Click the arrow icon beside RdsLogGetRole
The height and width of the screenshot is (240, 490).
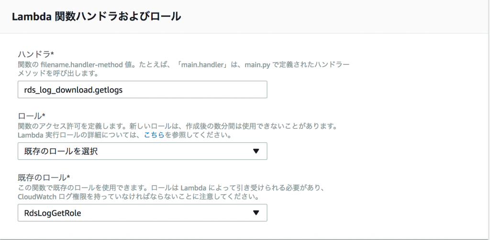point(256,213)
